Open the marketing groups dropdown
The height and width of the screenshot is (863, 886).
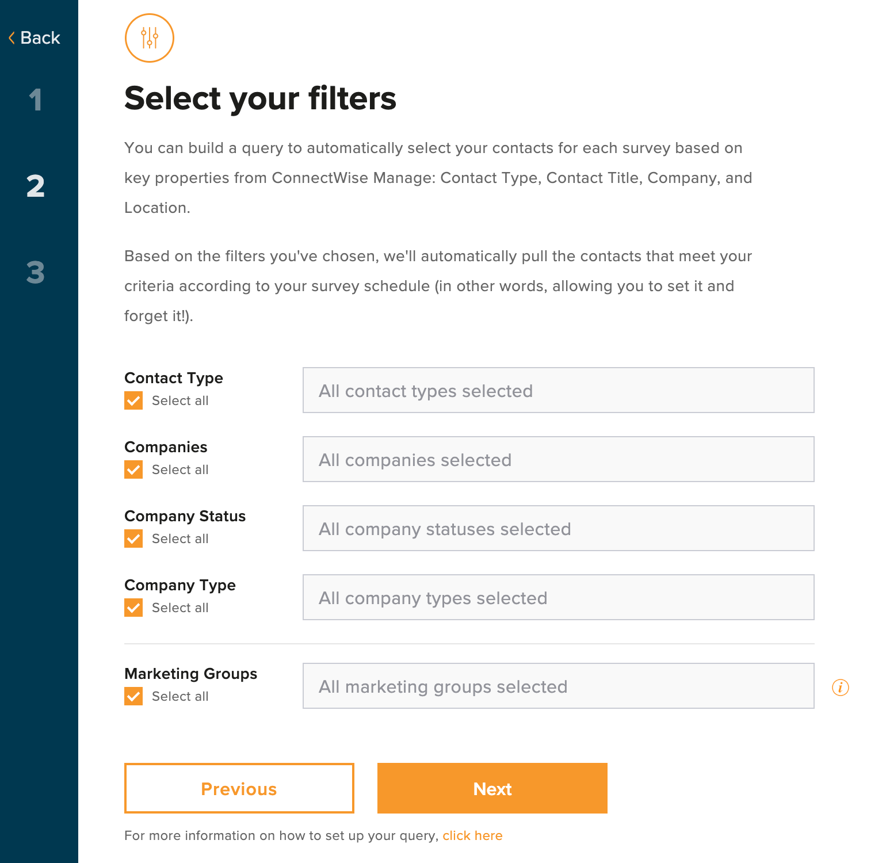coord(558,686)
